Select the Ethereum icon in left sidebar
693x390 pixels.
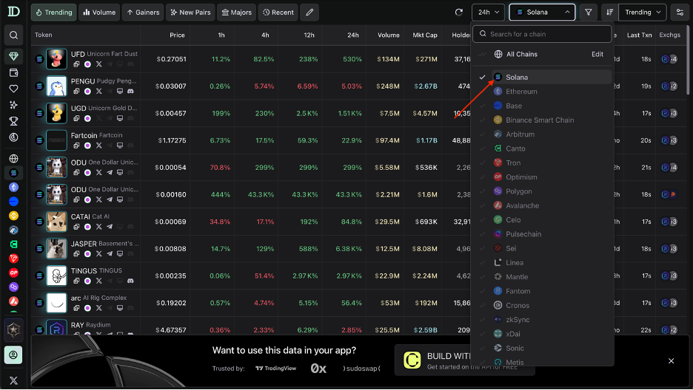[14, 188]
